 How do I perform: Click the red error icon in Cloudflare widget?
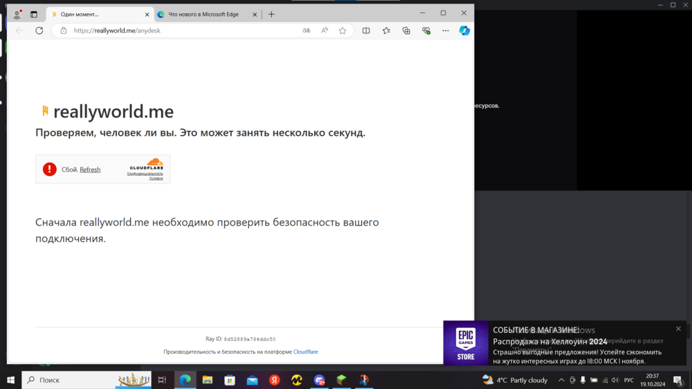pos(49,169)
